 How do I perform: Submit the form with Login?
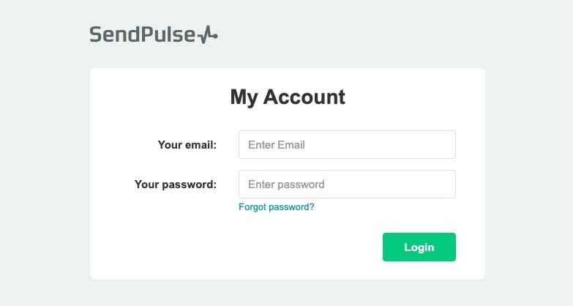(x=419, y=247)
